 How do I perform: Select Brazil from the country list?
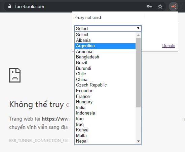click(x=105, y=63)
